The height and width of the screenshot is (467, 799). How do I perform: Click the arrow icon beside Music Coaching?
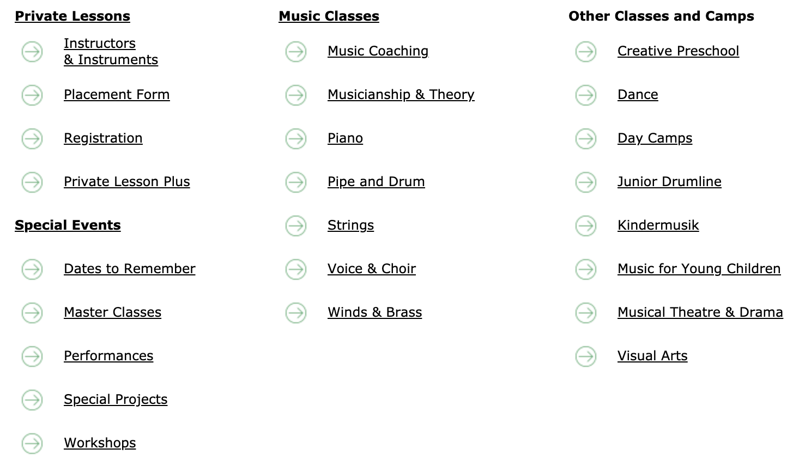[x=296, y=52]
